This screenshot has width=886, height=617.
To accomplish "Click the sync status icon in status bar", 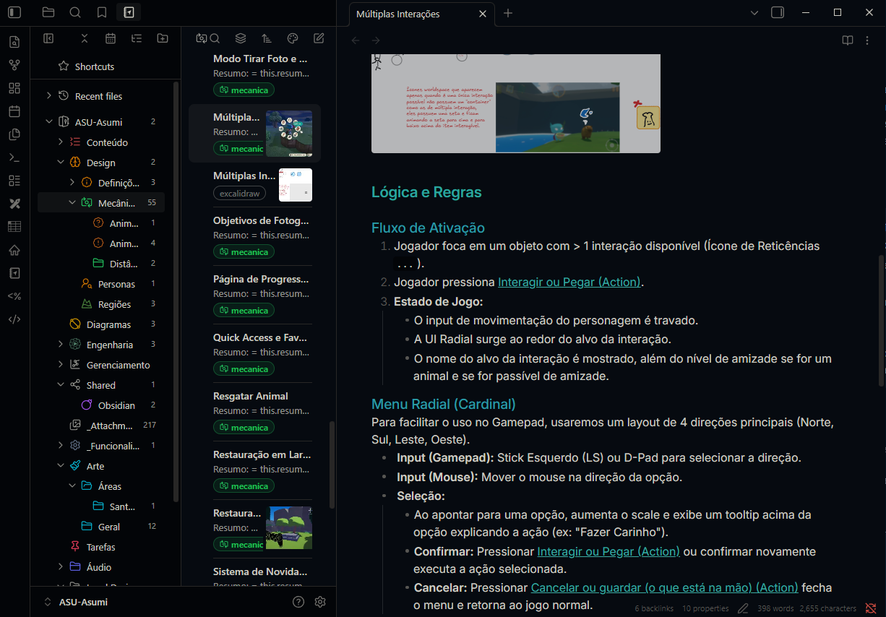I will click(871, 608).
